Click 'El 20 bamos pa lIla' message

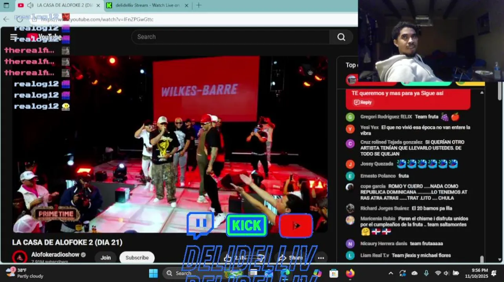click(x=432, y=208)
